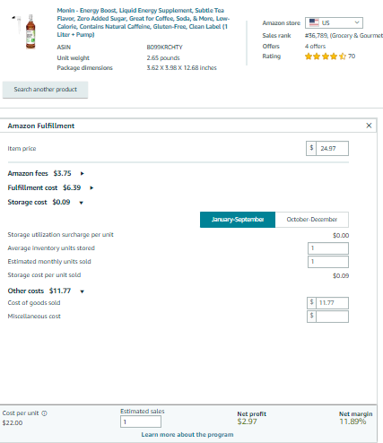Click the US flag icon in store selector

point(314,22)
